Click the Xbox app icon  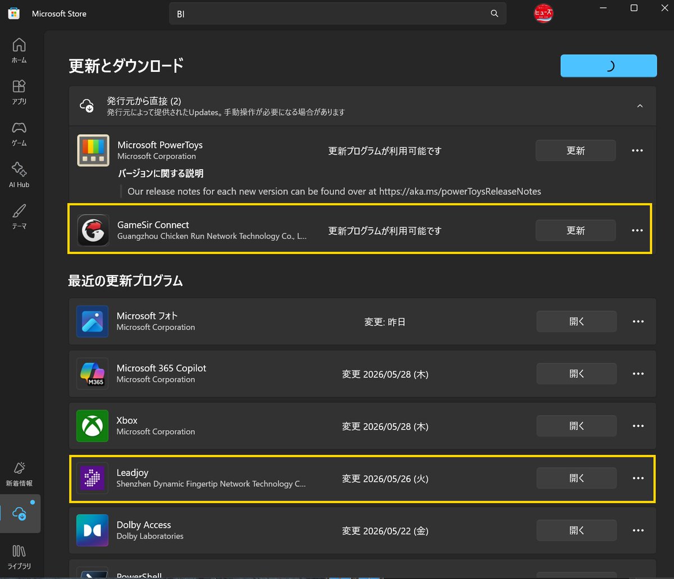pyautogui.click(x=93, y=426)
